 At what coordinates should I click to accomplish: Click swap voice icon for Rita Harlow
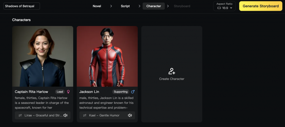[20, 115]
